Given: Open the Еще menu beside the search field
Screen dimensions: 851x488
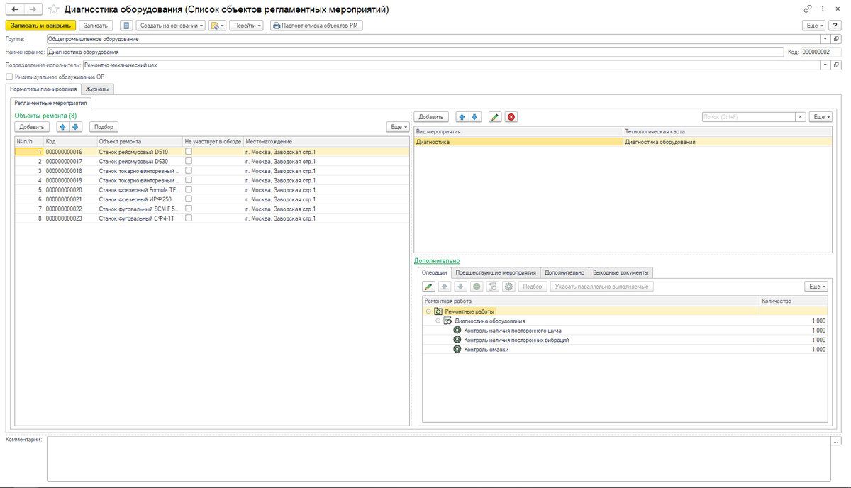Looking at the screenshot, I should (x=820, y=117).
